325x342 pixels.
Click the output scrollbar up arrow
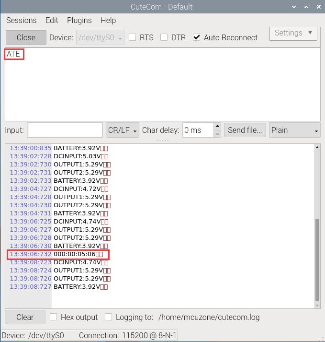click(x=317, y=147)
